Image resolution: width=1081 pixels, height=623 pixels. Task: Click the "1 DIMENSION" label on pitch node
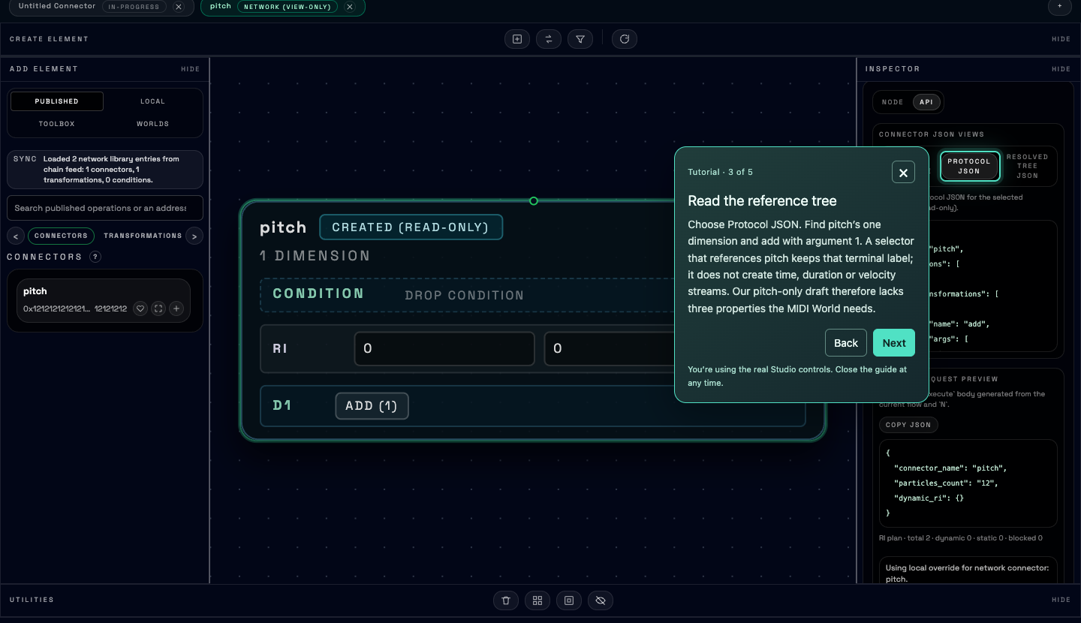315,256
